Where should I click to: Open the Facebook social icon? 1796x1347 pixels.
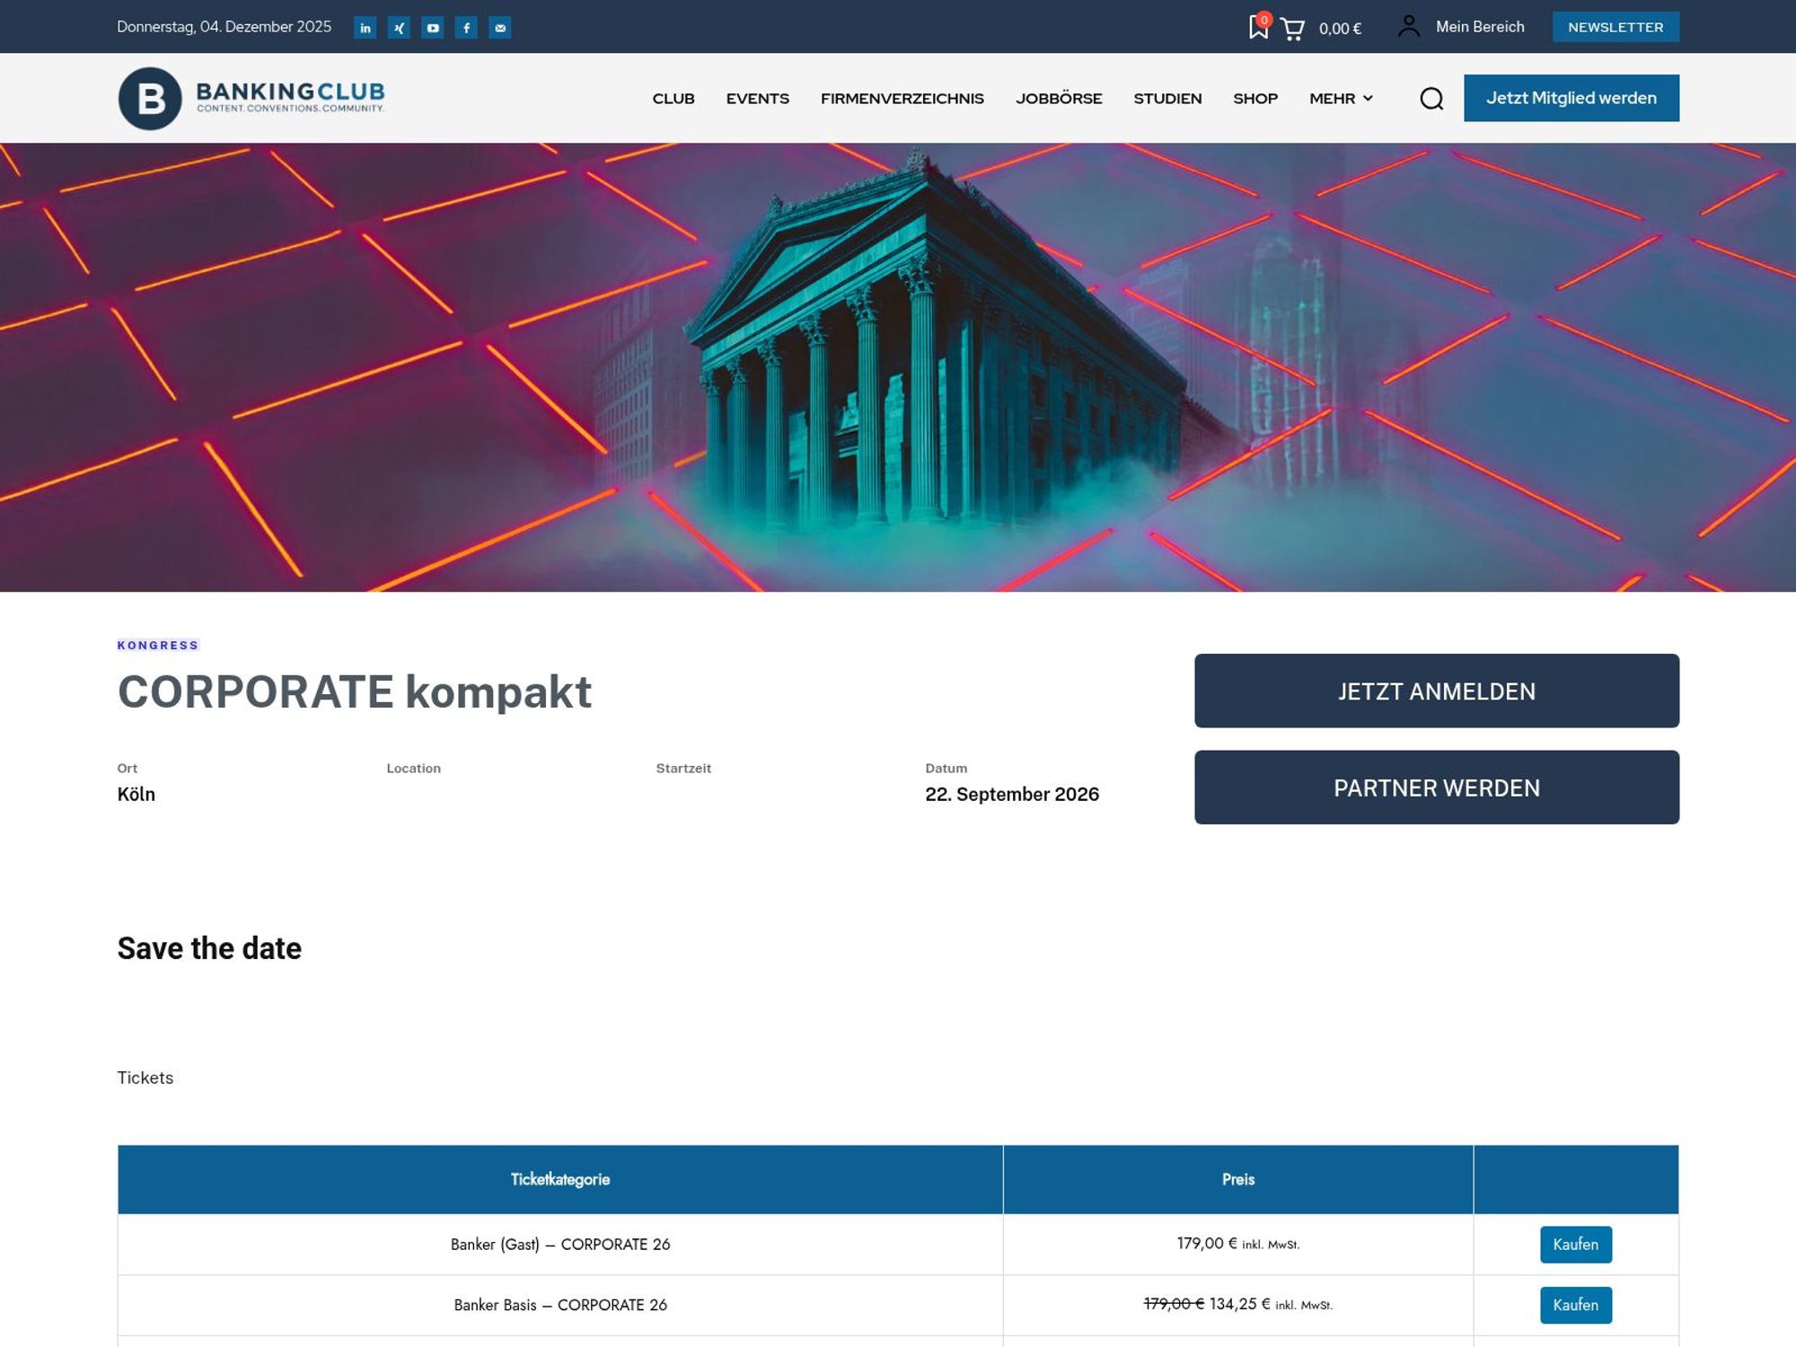click(x=467, y=27)
